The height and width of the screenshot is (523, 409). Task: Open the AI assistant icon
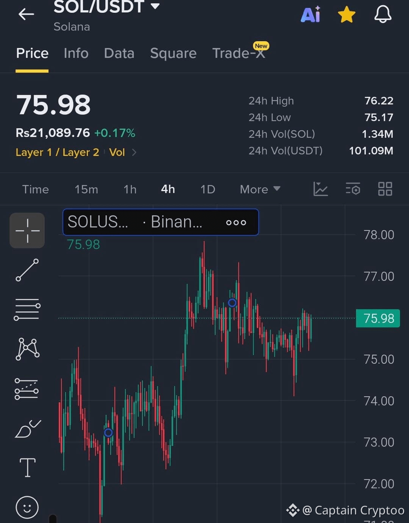(x=311, y=14)
